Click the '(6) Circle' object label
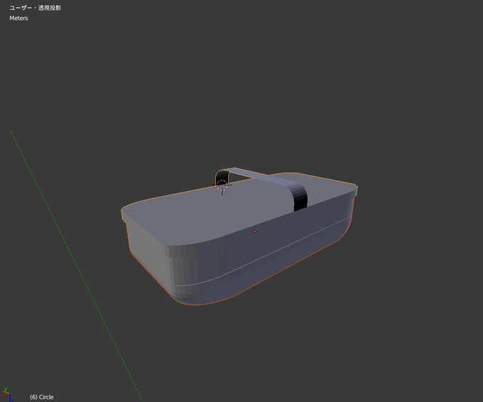Screen dimensions: 483x402 [42, 397]
